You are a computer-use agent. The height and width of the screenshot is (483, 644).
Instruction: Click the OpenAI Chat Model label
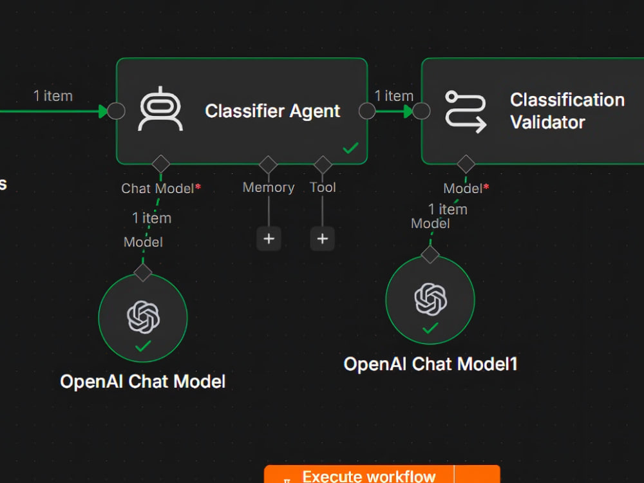143,381
